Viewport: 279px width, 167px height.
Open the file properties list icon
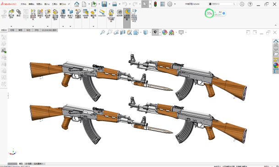163,4
